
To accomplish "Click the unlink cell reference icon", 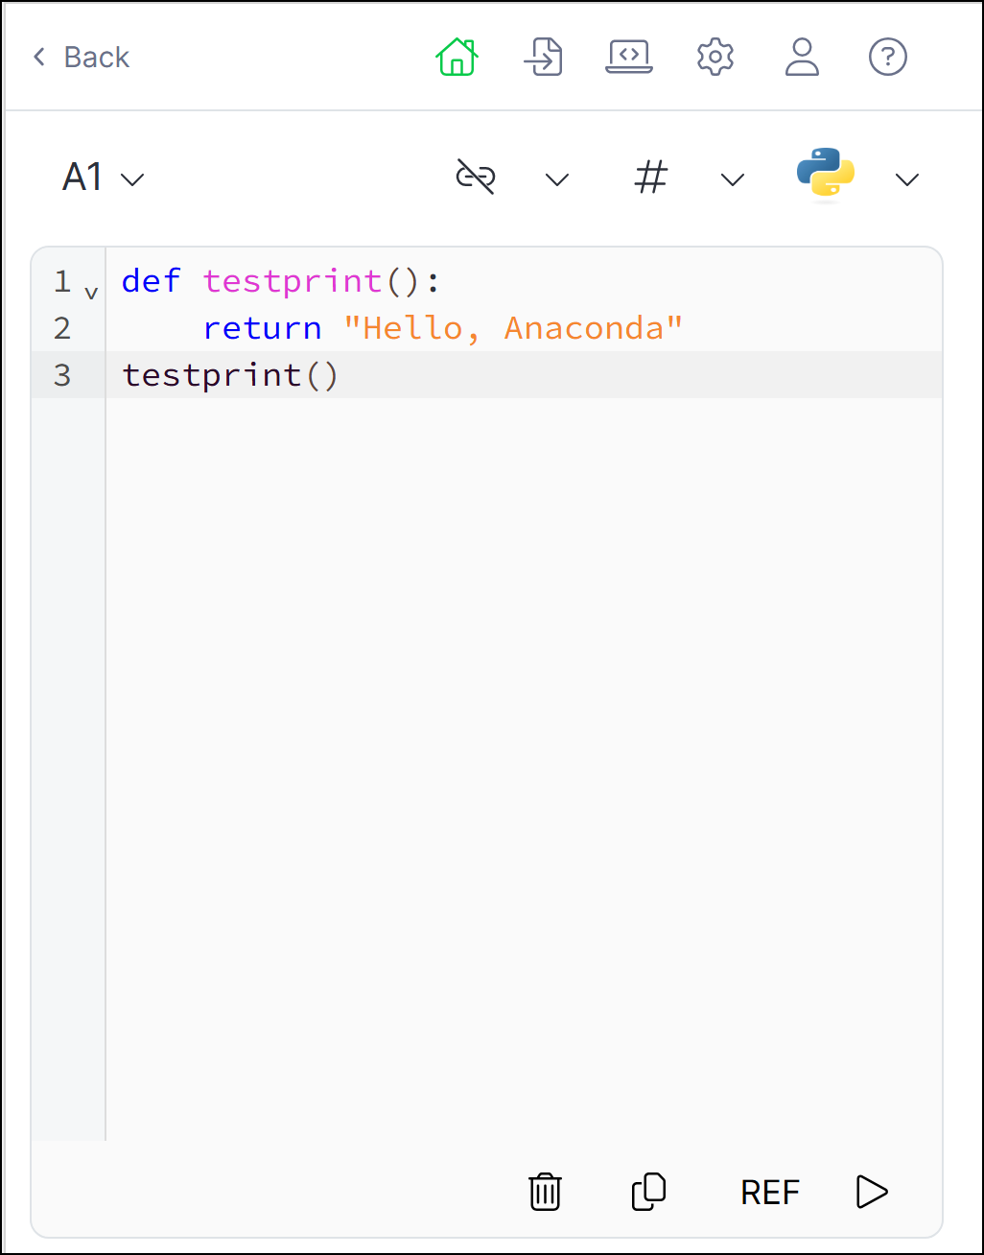I will click(x=477, y=177).
